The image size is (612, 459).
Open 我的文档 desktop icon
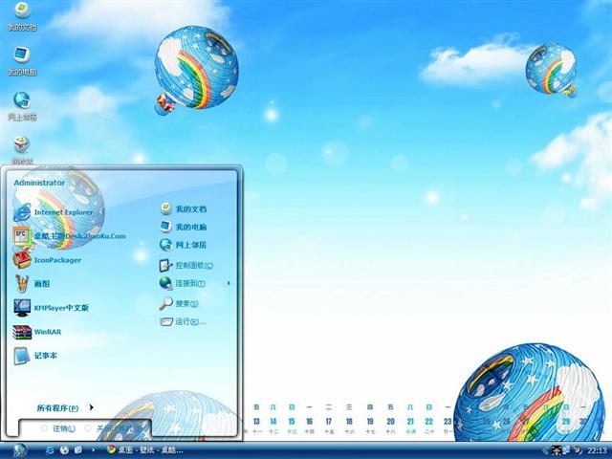[22, 15]
